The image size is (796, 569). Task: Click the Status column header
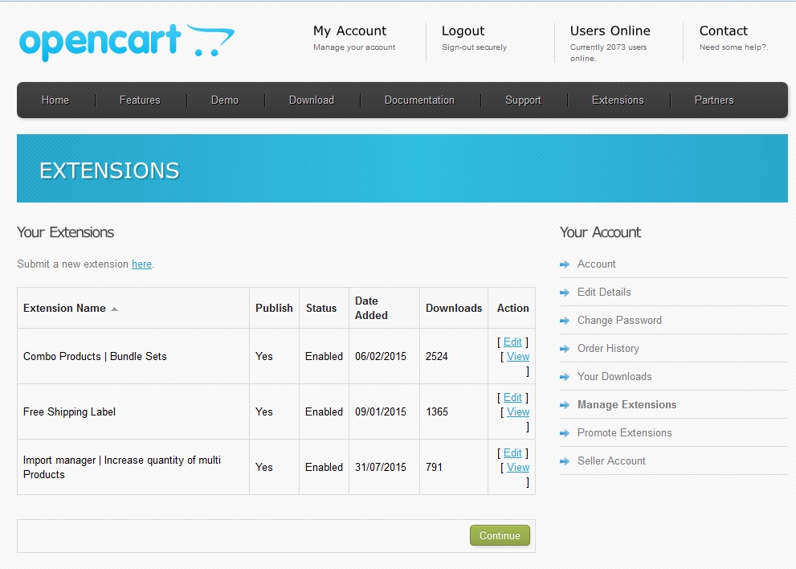pos(321,309)
